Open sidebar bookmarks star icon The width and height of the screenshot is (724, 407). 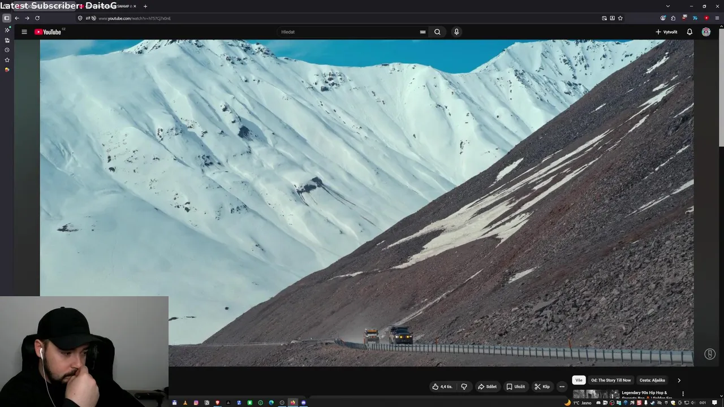click(x=7, y=60)
